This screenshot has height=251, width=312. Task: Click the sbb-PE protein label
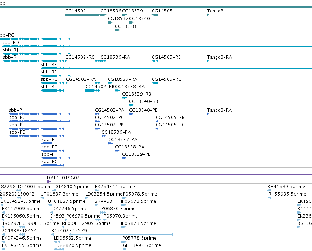click(49, 147)
